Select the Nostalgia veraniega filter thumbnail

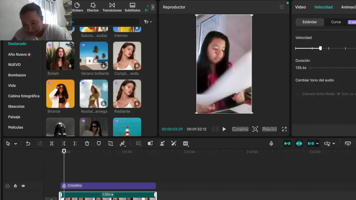pyautogui.click(x=94, y=94)
